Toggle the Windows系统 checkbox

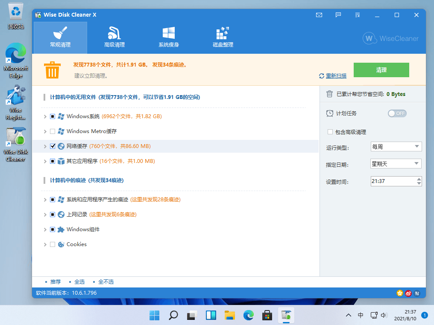(53, 116)
